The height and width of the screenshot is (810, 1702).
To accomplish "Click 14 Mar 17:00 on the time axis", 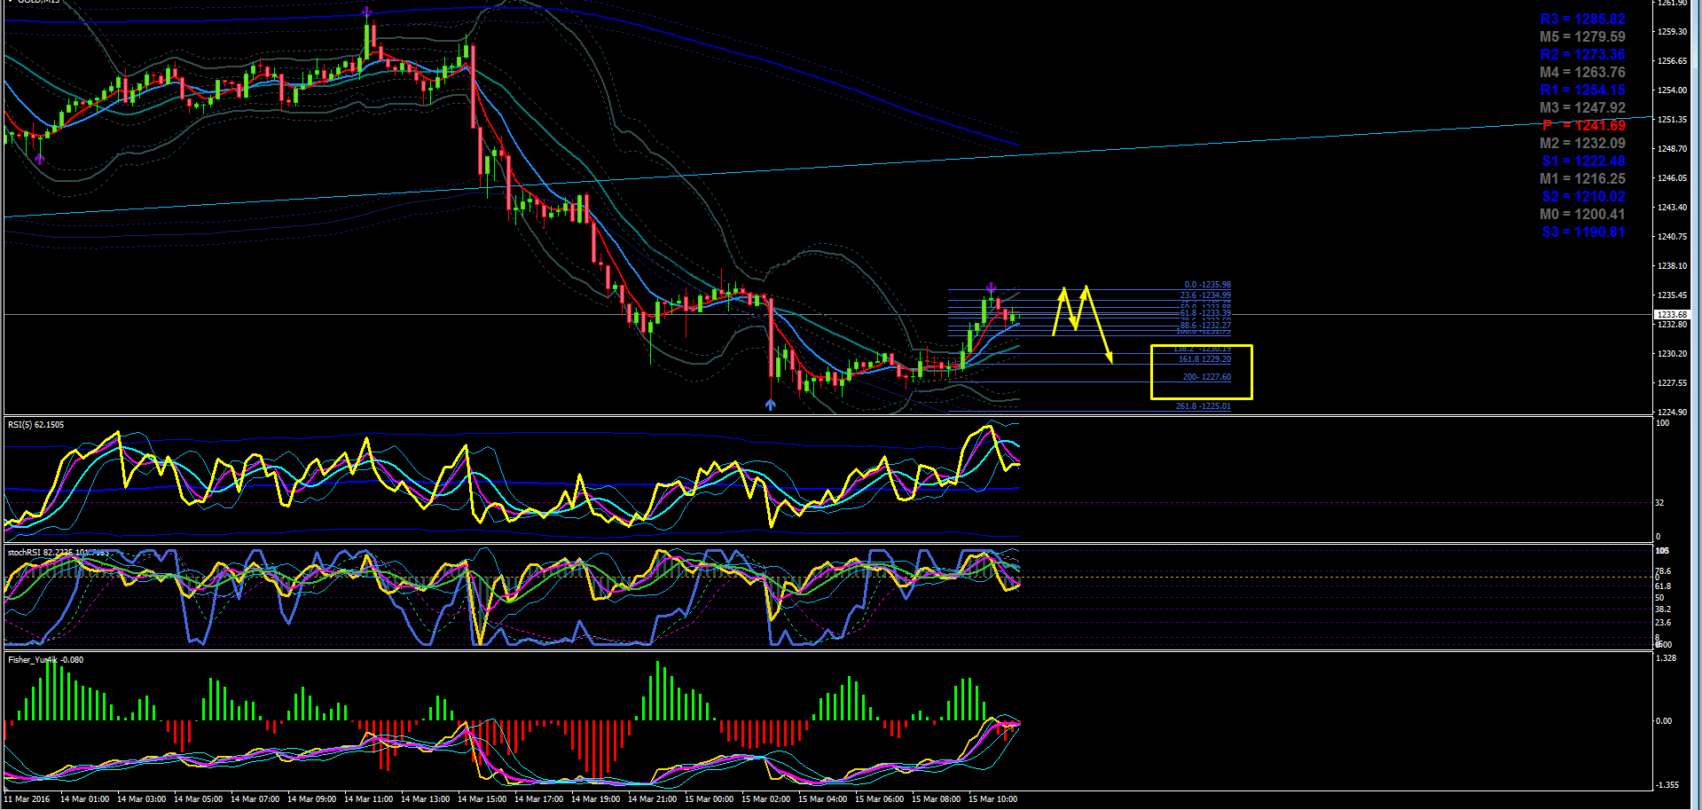I will tap(538, 799).
